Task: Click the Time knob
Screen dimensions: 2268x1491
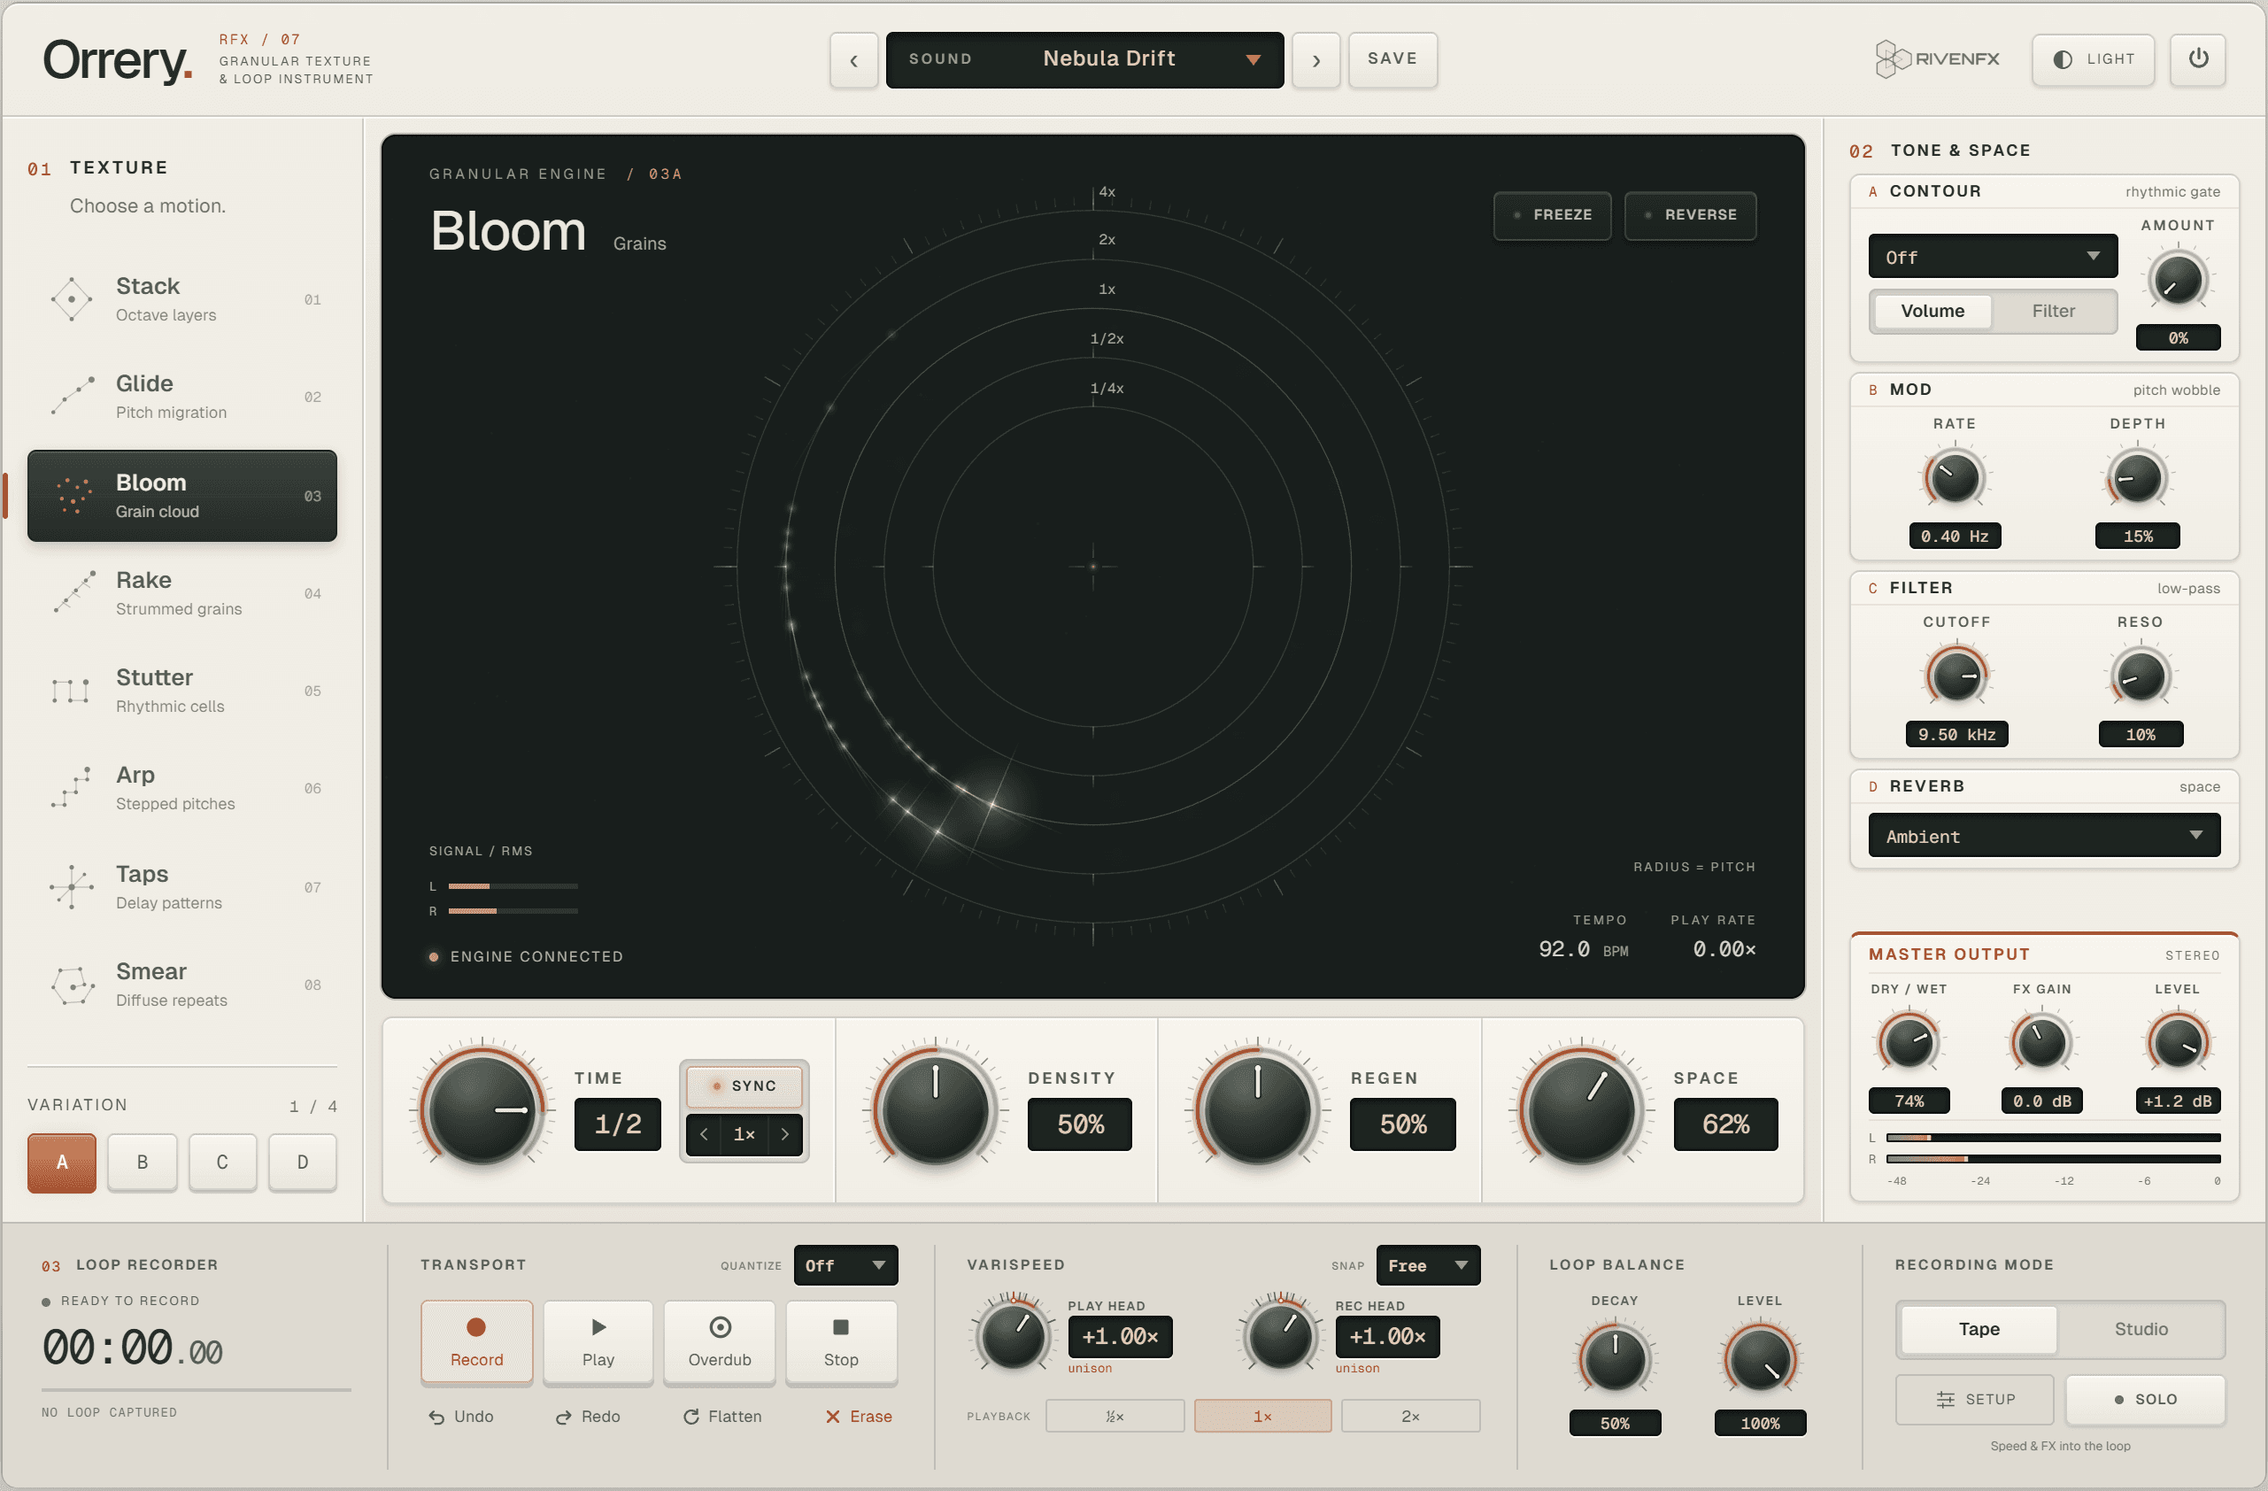Action: (482, 1109)
